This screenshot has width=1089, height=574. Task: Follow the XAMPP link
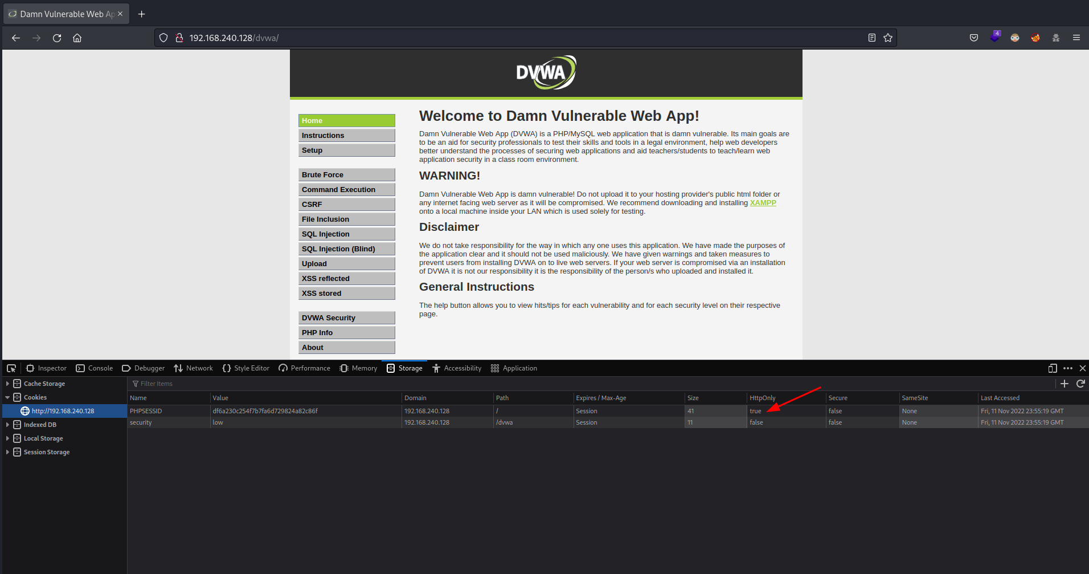click(763, 203)
